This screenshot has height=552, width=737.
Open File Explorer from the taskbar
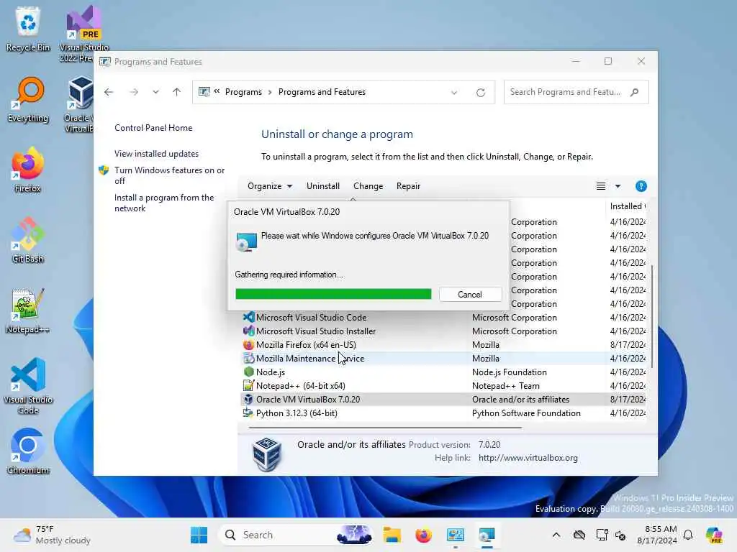[x=392, y=535]
